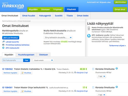Click the Nettimarkkina.com breadcrumb link
The image size is (128, 96).
pyautogui.click(x=9, y=21)
